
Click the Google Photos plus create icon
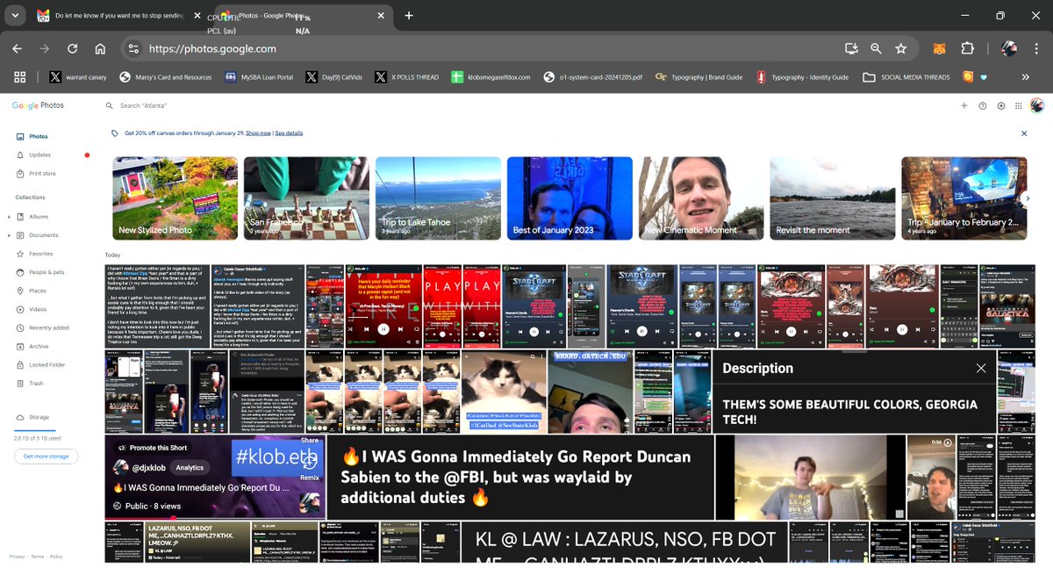pyautogui.click(x=963, y=105)
